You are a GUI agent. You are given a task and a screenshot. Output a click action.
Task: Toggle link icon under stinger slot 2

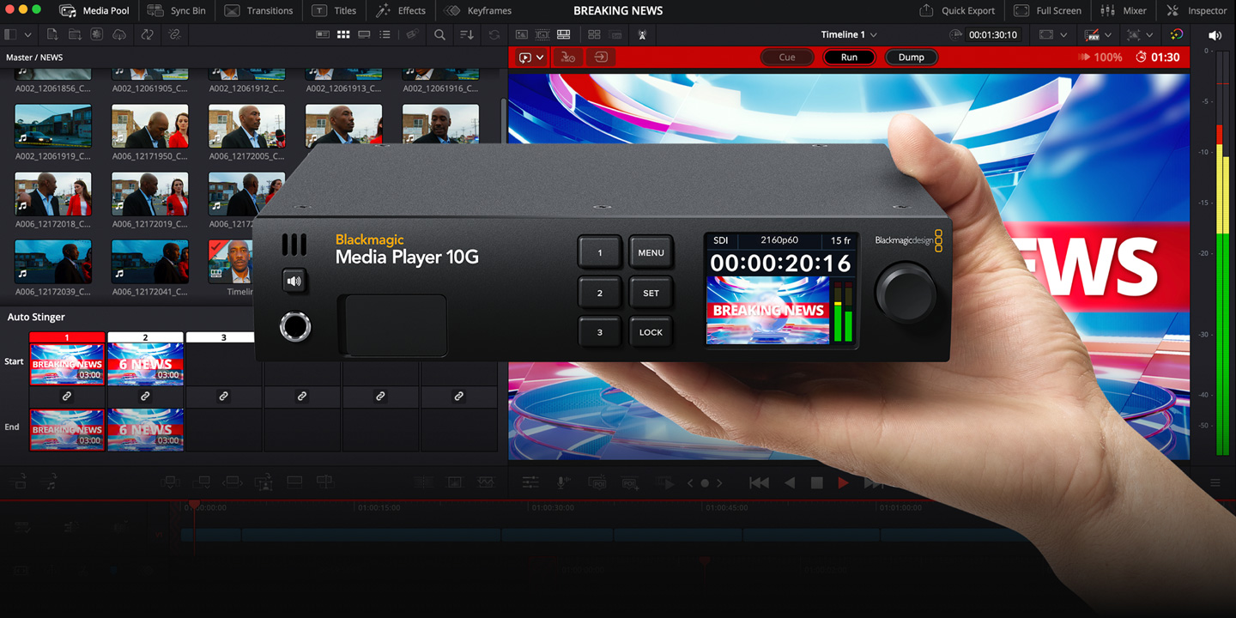(145, 397)
